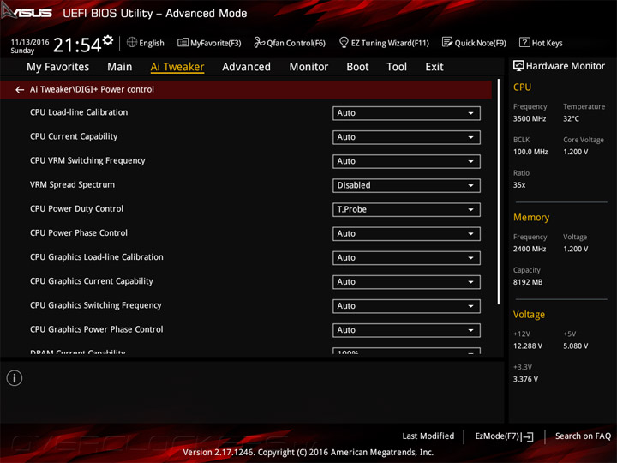Open the Main tab
This screenshot has height=463, width=617.
120,67
